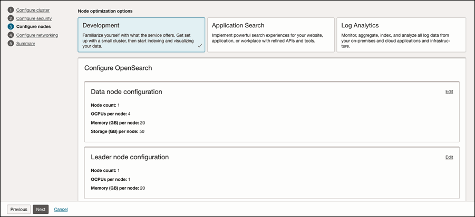Click the Previous button
Image resolution: width=475 pixels, height=217 pixels.
click(19, 209)
